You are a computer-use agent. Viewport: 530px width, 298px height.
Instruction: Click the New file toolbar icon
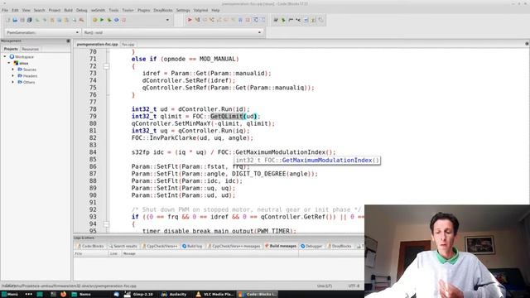(7, 20)
